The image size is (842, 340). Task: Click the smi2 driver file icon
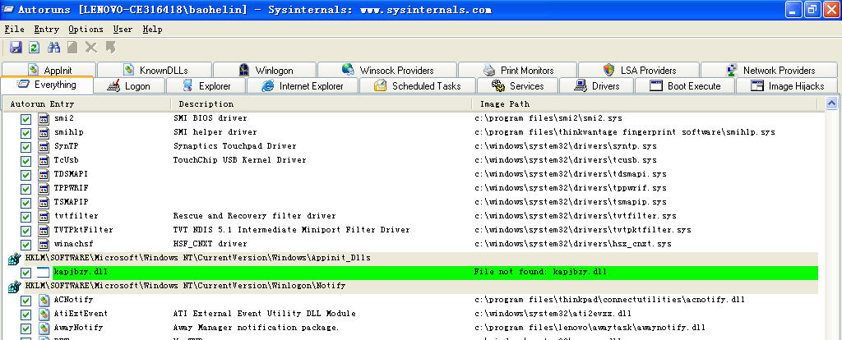click(x=44, y=118)
